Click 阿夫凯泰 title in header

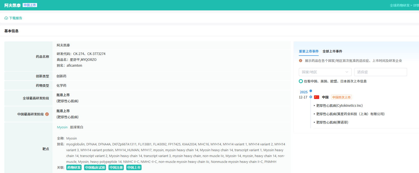tap(12, 5)
